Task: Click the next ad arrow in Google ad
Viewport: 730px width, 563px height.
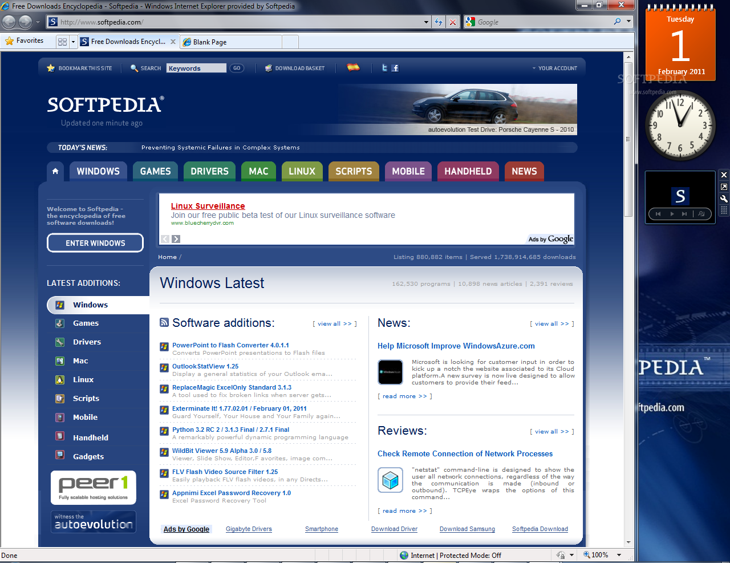Action: point(176,239)
